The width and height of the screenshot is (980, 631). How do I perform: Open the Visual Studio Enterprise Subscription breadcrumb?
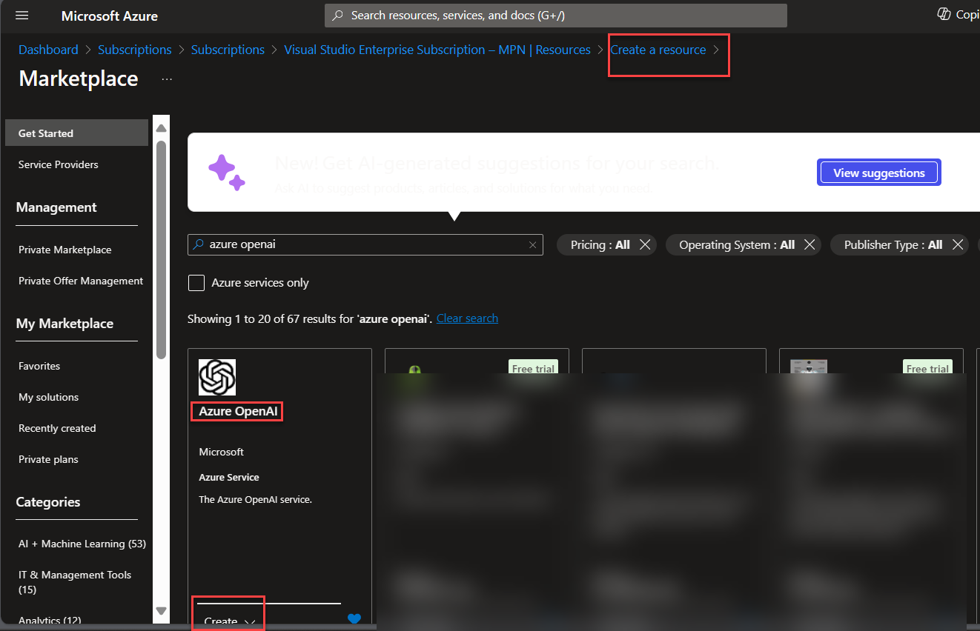pyautogui.click(x=437, y=50)
